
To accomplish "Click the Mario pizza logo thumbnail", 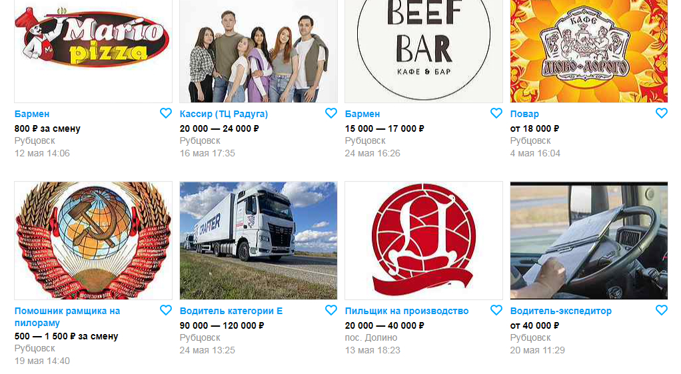I will tap(93, 51).
